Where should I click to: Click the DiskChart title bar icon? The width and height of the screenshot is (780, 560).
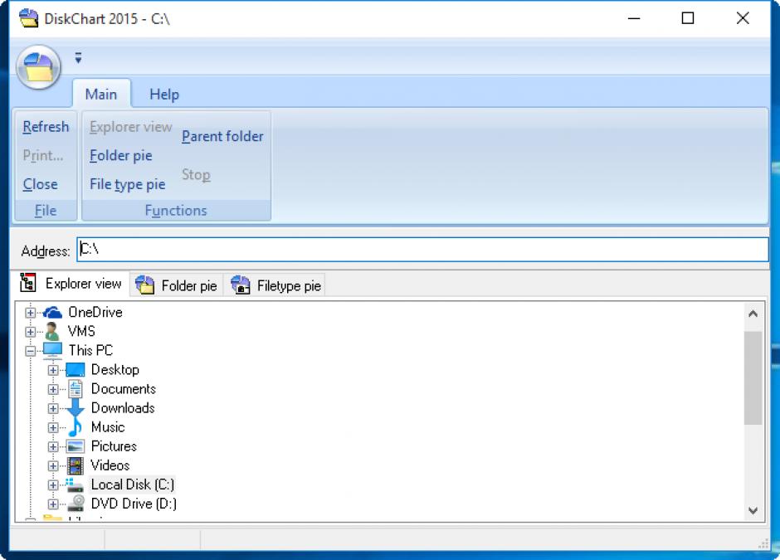point(29,18)
